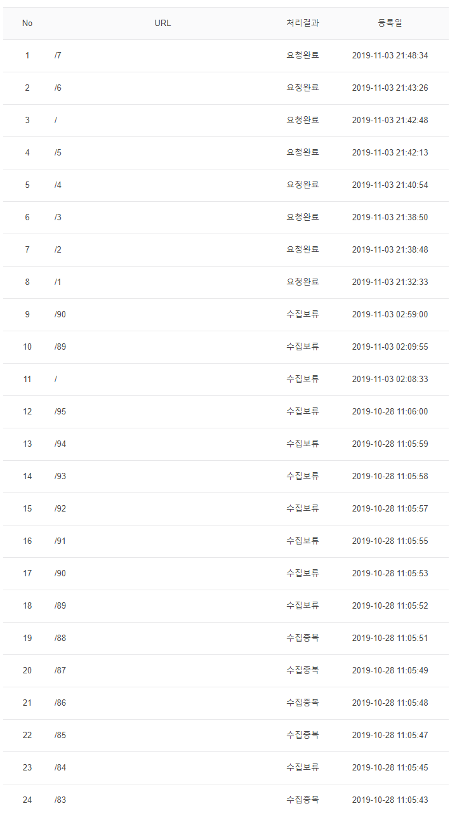Open the link numbered 24
457x813 pixels.
click(x=27, y=800)
